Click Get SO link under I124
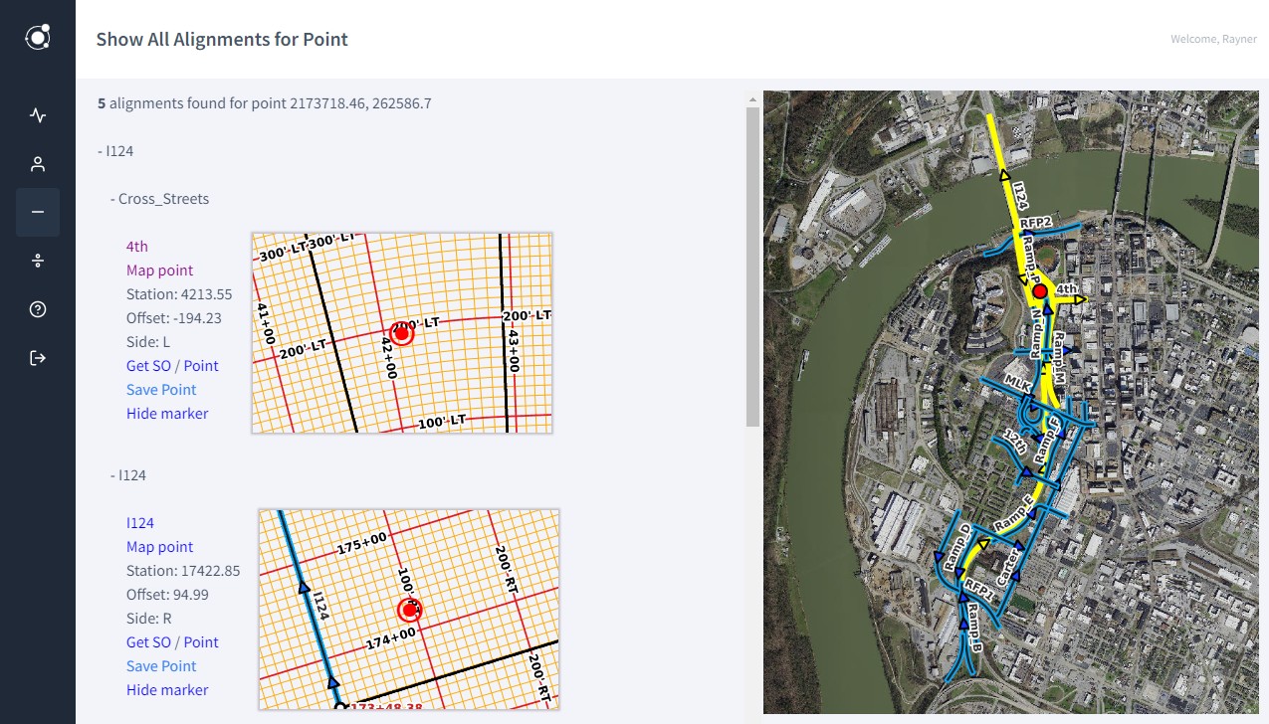This screenshot has height=724, width=1269. pos(148,642)
